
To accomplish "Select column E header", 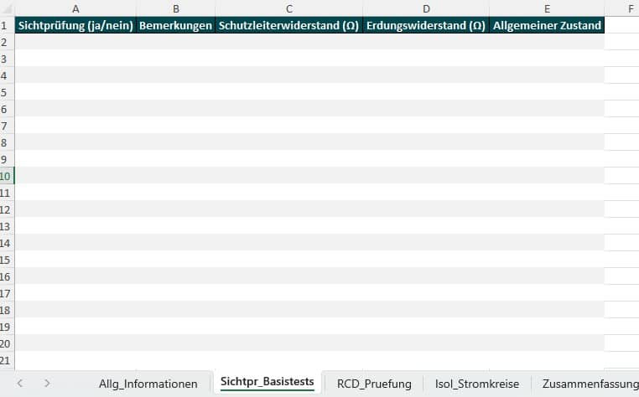I will [546, 9].
